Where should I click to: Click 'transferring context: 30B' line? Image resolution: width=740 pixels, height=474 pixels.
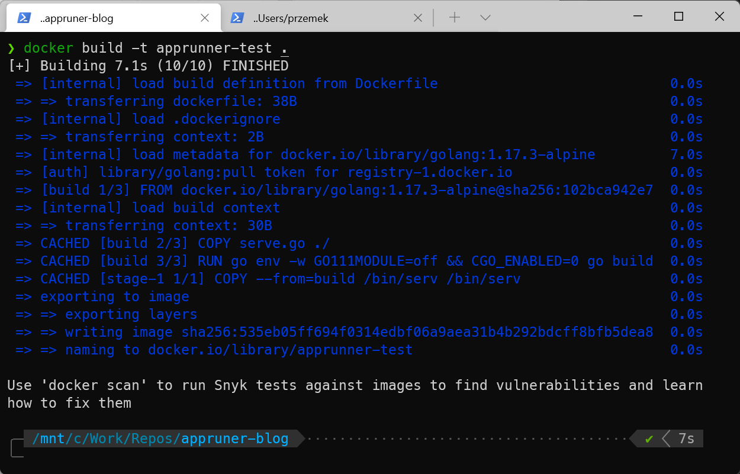coord(144,225)
